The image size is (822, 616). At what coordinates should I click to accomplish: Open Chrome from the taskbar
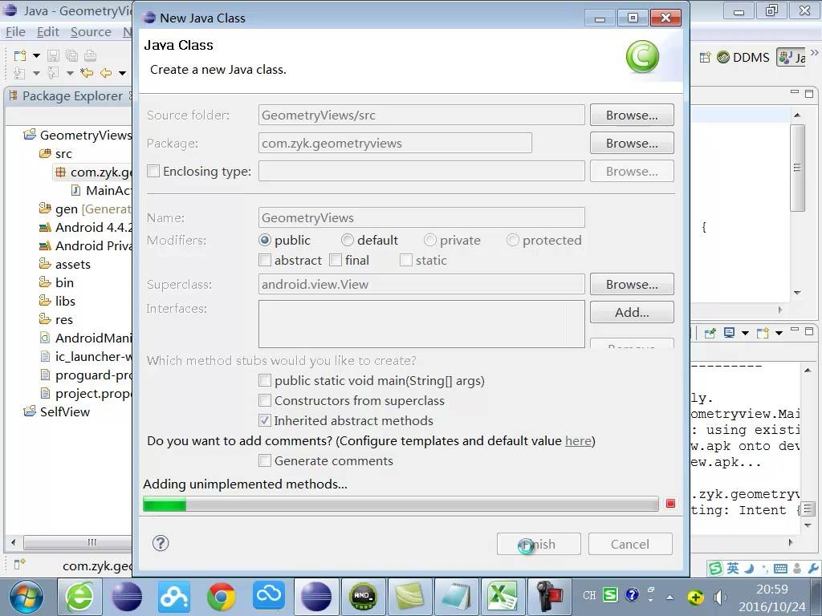[x=222, y=597]
